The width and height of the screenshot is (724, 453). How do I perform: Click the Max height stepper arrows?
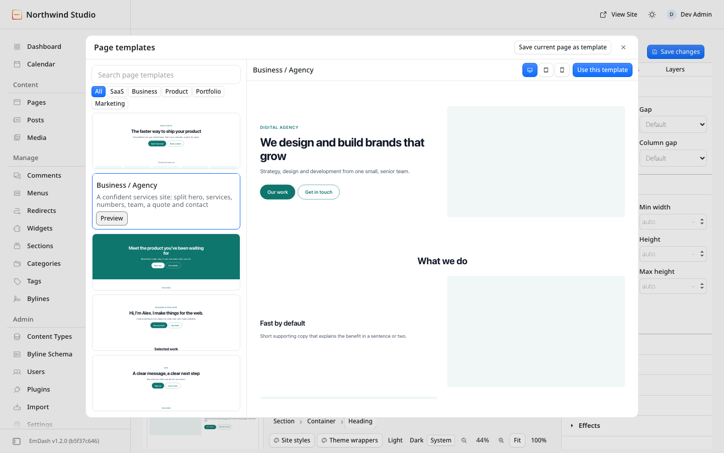(x=702, y=286)
